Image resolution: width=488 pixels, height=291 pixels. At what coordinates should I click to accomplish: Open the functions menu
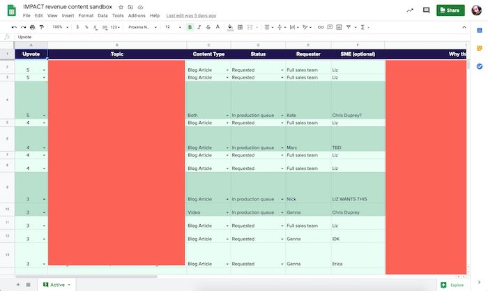(365, 27)
